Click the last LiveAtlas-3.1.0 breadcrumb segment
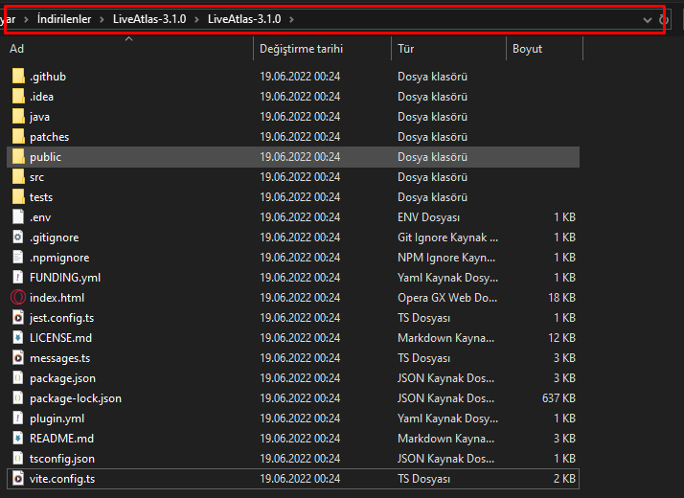684x498 pixels. [x=244, y=19]
